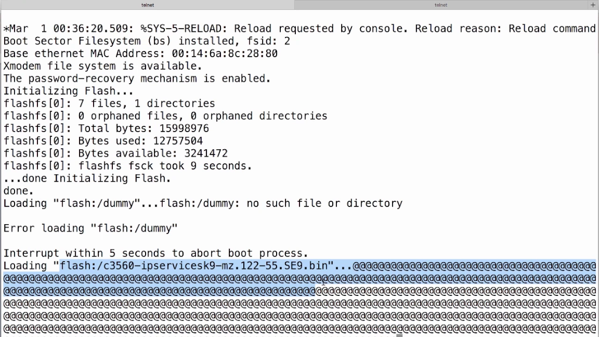599x337 pixels.
Task: Click the MAC address 00:14:6a:8c:28:80
Action: pyautogui.click(x=225, y=53)
